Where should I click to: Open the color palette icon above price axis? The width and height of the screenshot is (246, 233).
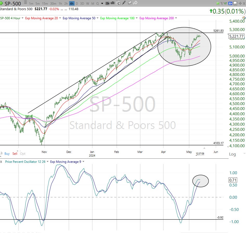tap(244, 18)
